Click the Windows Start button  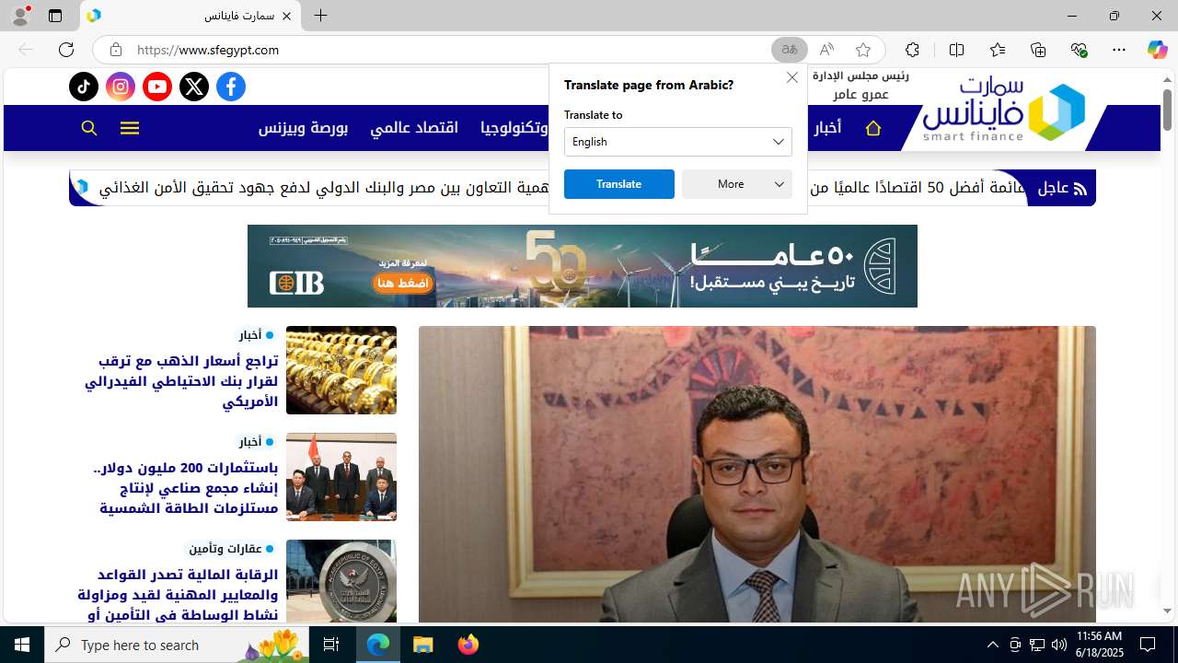pyautogui.click(x=22, y=645)
